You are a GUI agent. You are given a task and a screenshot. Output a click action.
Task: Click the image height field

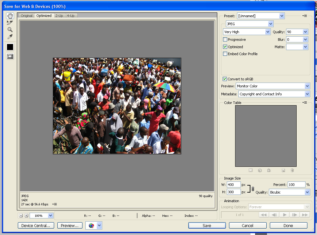tap(234, 192)
